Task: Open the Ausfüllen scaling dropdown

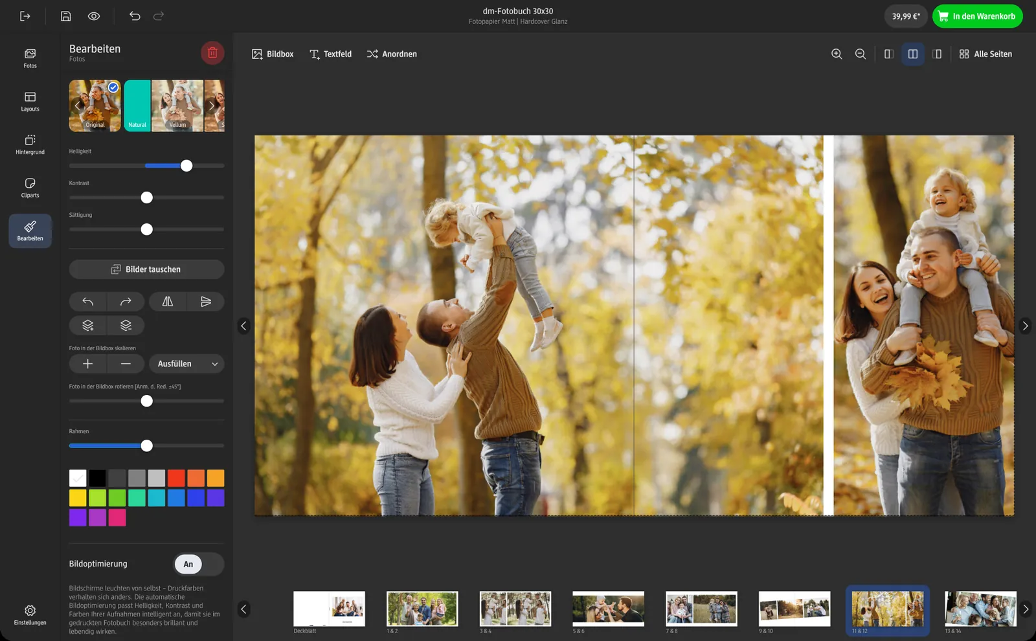Action: (x=187, y=364)
